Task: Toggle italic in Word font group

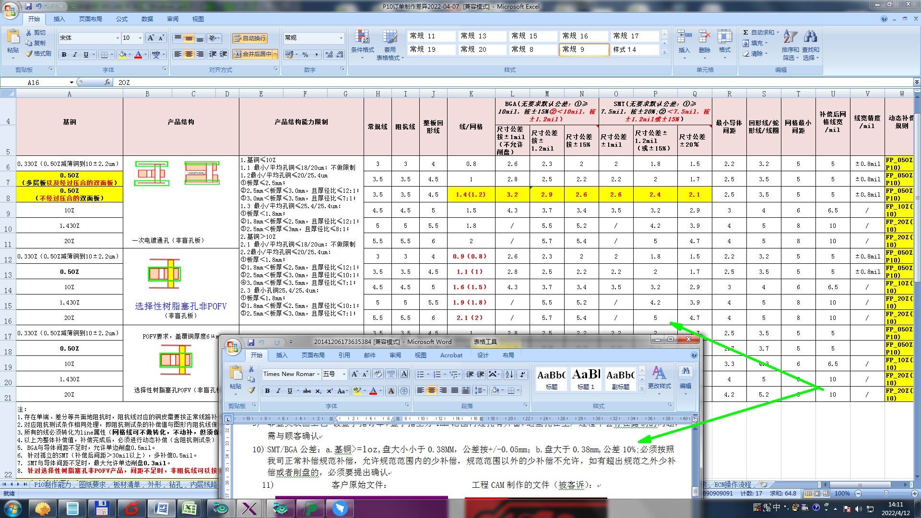Action: pos(278,391)
